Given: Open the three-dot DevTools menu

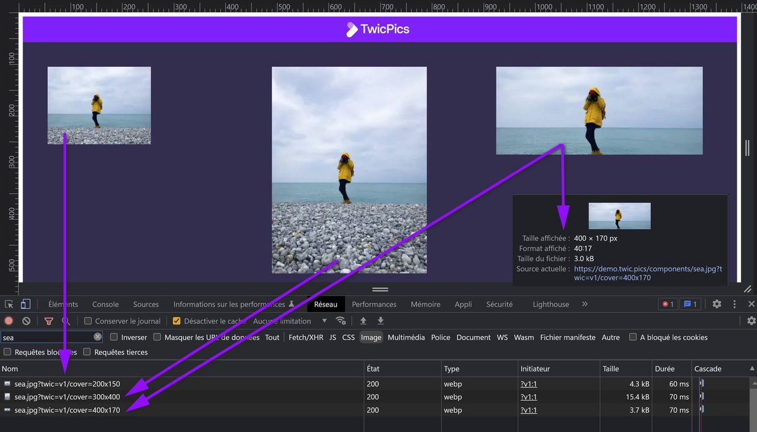Looking at the screenshot, I should pos(736,304).
